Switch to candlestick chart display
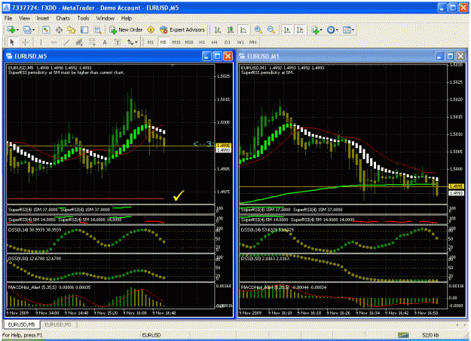Viewport: 471px width, 341px height. pyautogui.click(x=231, y=29)
